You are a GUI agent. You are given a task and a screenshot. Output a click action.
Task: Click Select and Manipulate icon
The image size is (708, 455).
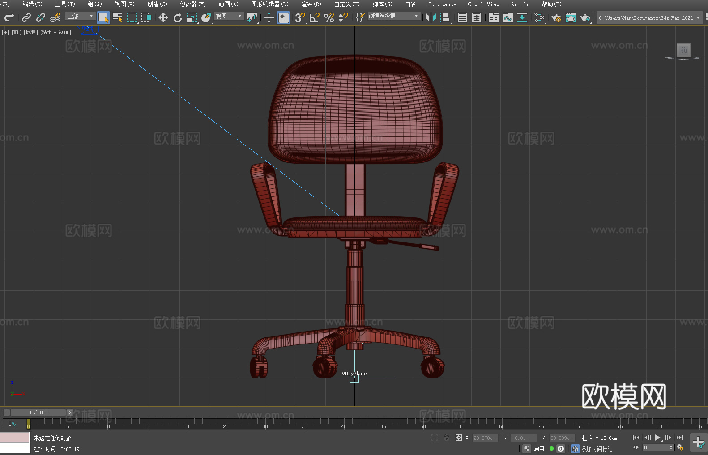(269, 17)
